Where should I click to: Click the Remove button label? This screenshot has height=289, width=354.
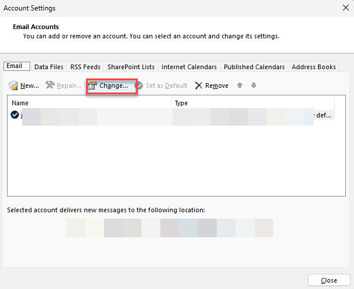point(217,86)
